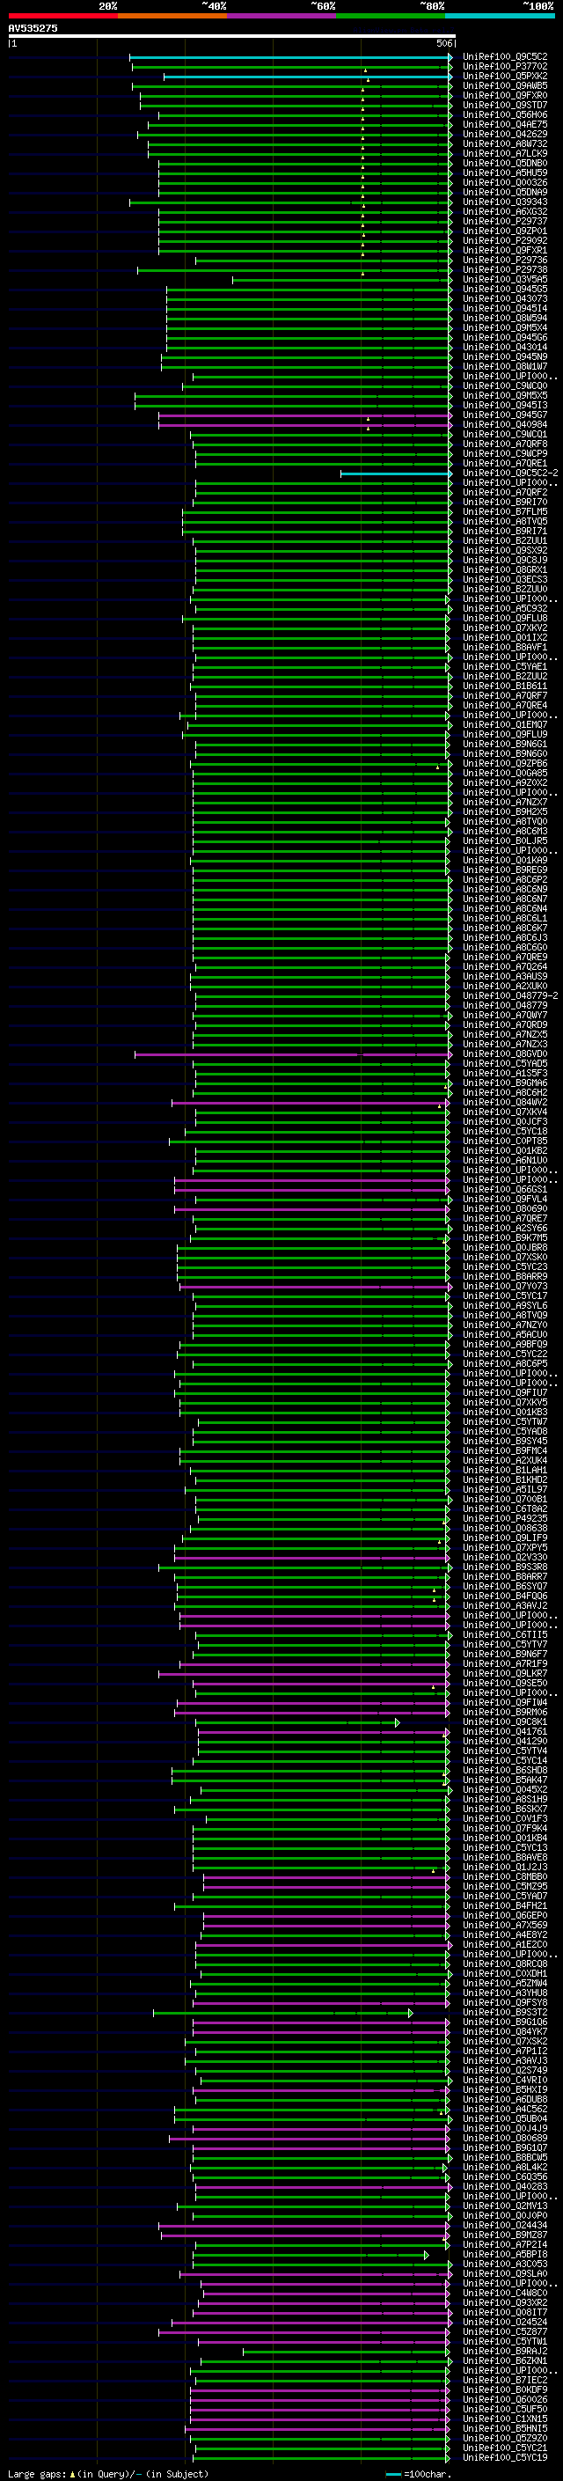Open the UniRef100_Q9C5C2 hit link

coord(505,57)
